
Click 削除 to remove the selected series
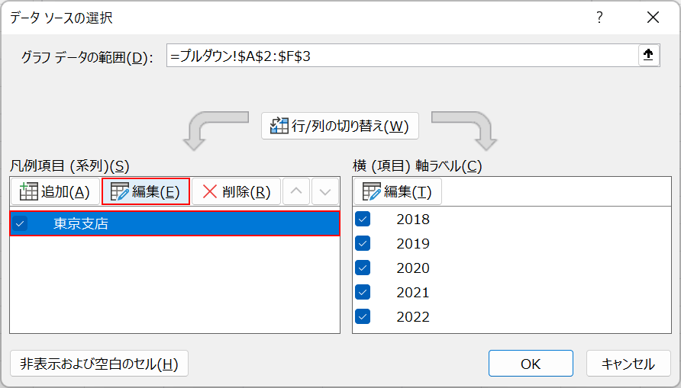tap(236, 192)
